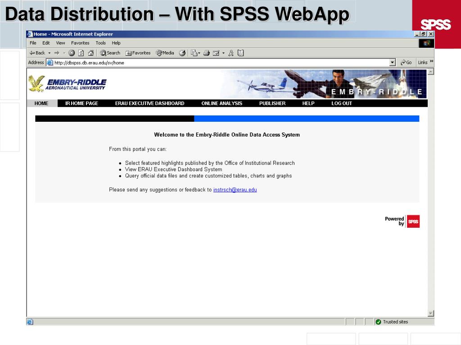Click the scrollbar up arrow

tap(431, 71)
